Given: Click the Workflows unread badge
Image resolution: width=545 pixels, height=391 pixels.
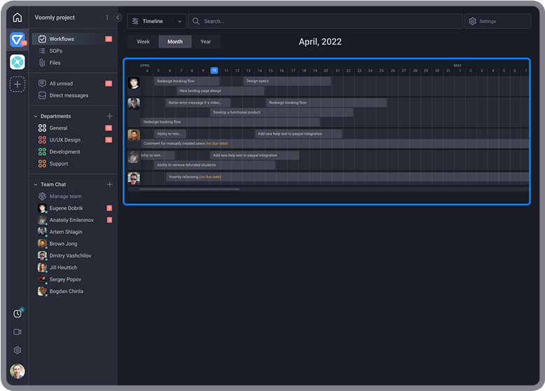Looking at the screenshot, I should pyautogui.click(x=109, y=39).
